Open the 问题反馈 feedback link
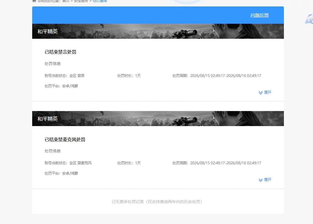The width and height of the screenshot is (313, 224). [260, 15]
